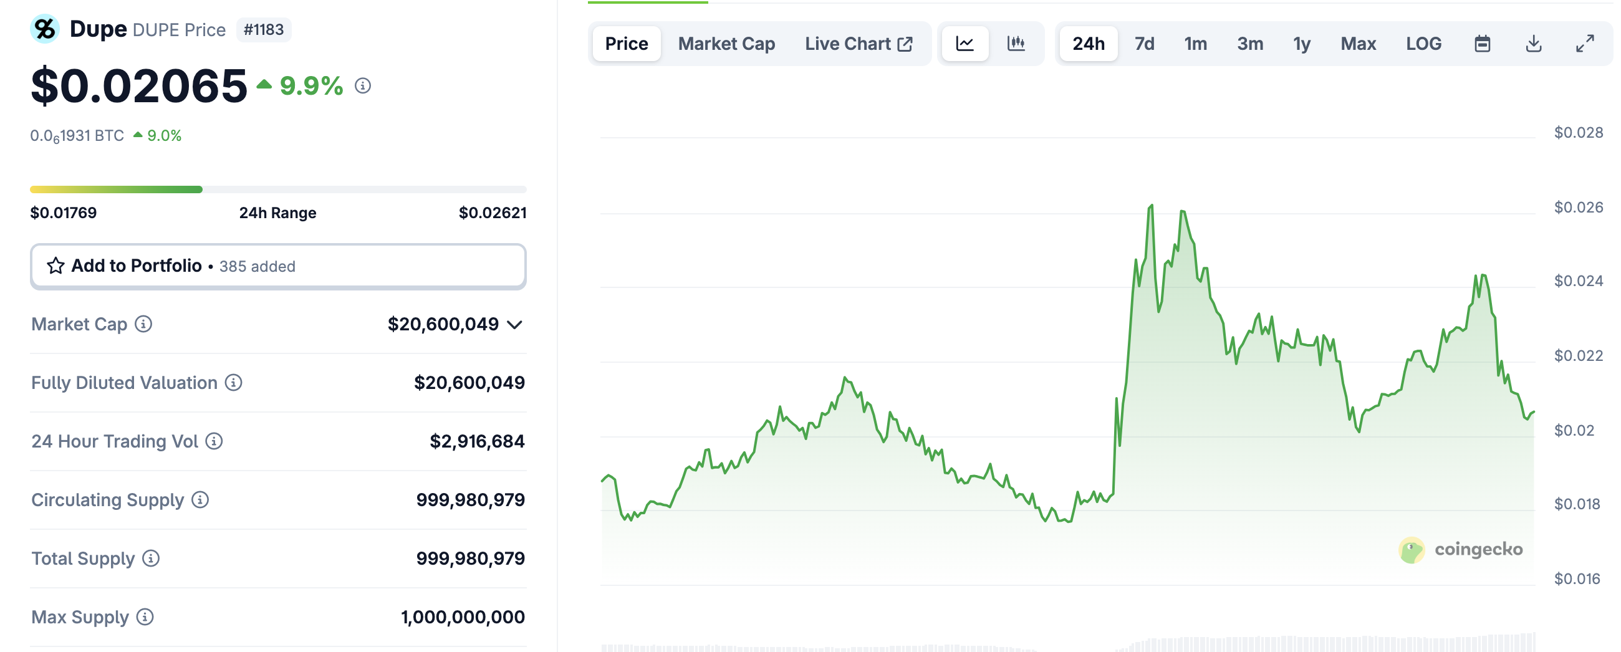
Task: Select the 7d time range
Action: coord(1145,44)
